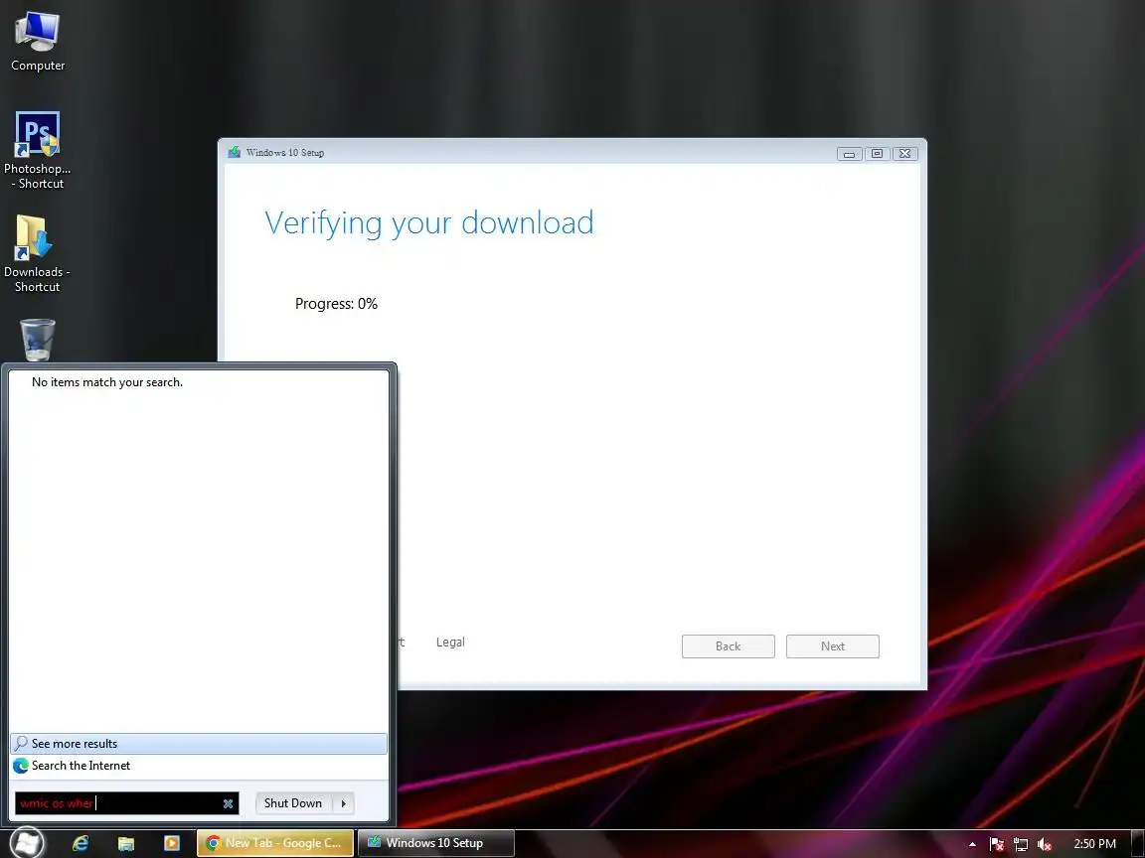1145x858 pixels.
Task: Select the Photoshop shortcut desktop icon
Action: tap(37, 150)
